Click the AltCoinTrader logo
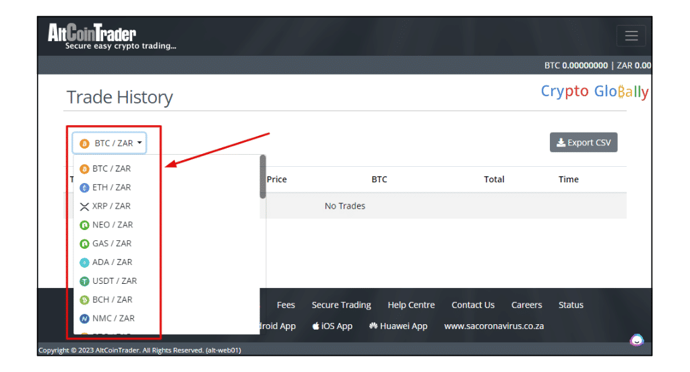Viewport: 690px width, 372px height. click(x=112, y=36)
